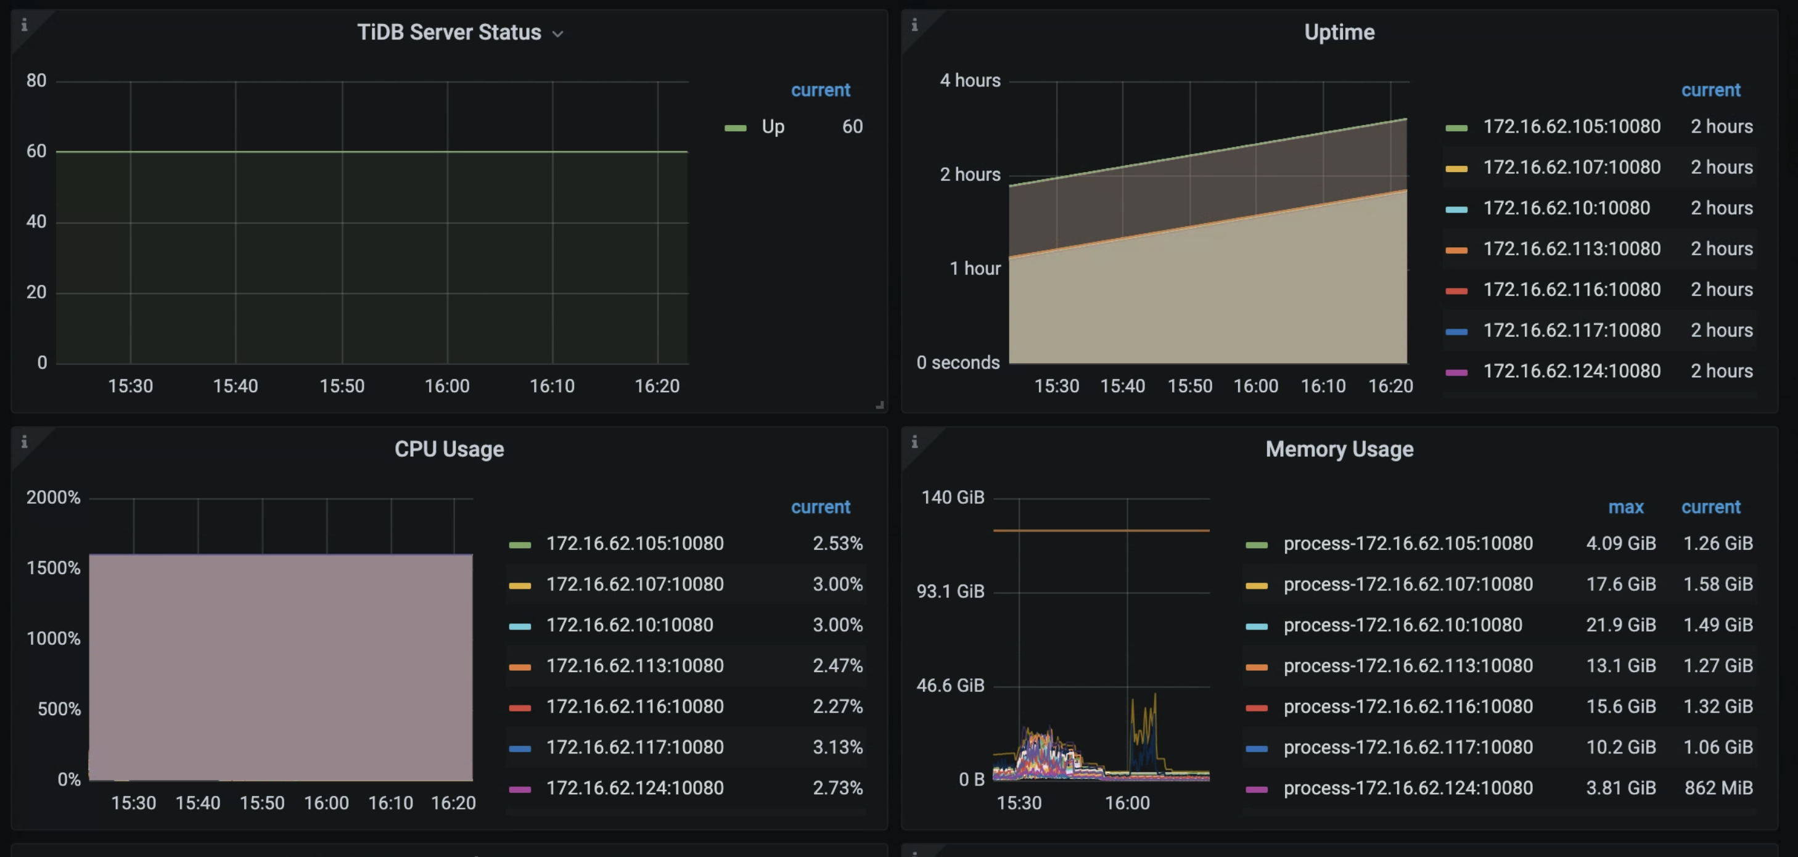
Task: Toggle CPU Usage series 172.16.62.117:10080
Action: 634,747
